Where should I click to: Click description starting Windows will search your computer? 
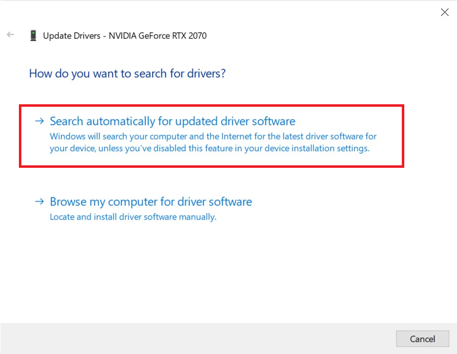point(213,142)
